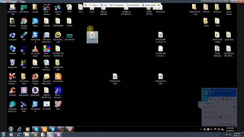Select the Kaspersky Secure Connection icon
Image resolution: width=244 pixels, height=137 pixels.
point(13,107)
